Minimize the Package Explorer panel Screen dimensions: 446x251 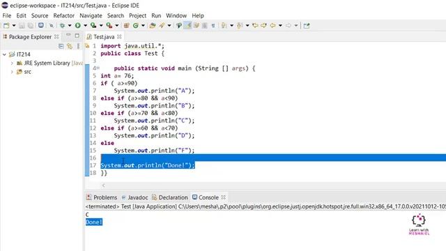[x=68, y=36]
